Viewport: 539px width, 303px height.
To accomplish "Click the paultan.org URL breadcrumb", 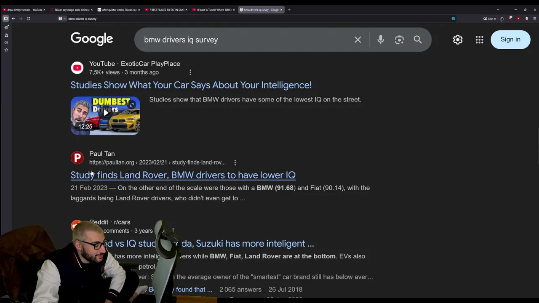I will [x=157, y=162].
